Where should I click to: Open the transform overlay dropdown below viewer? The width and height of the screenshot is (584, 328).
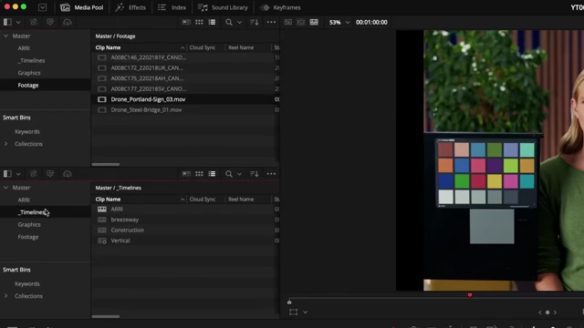[x=306, y=313]
